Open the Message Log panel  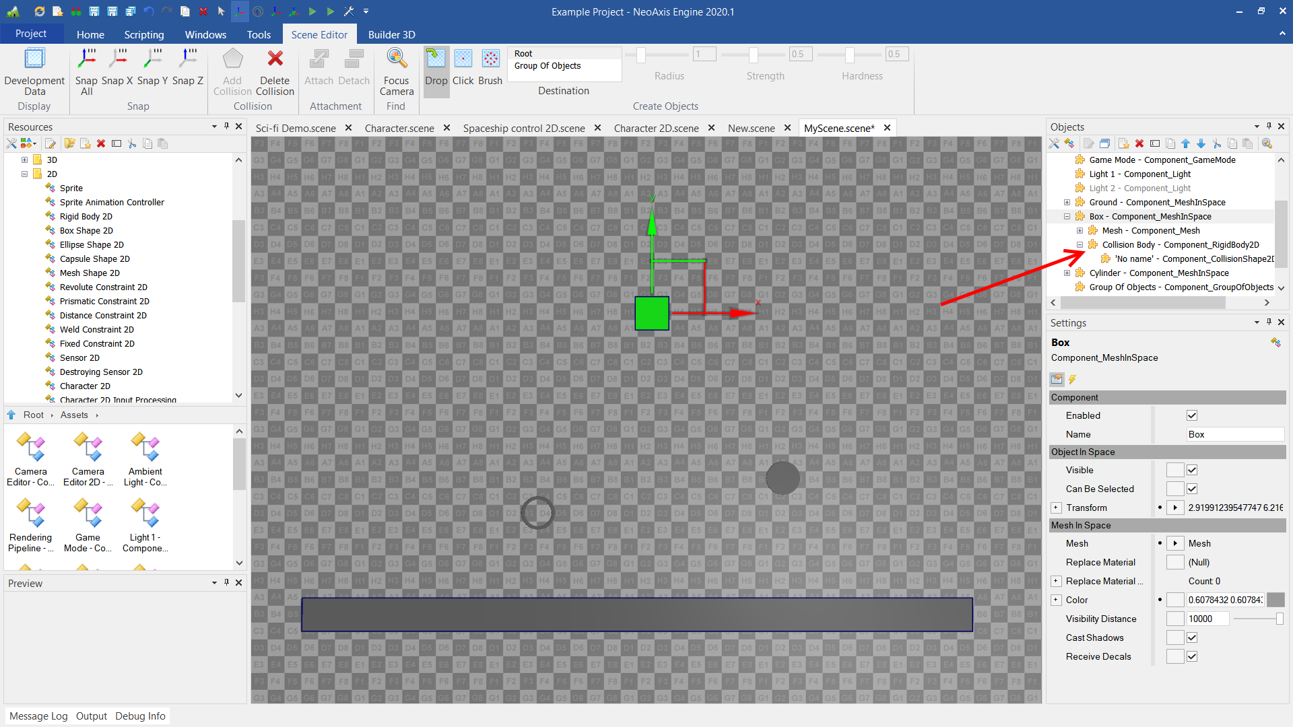[38, 716]
